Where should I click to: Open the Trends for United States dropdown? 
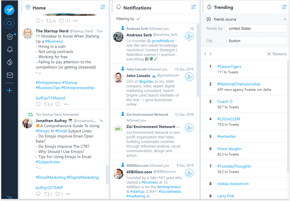click(257, 28)
